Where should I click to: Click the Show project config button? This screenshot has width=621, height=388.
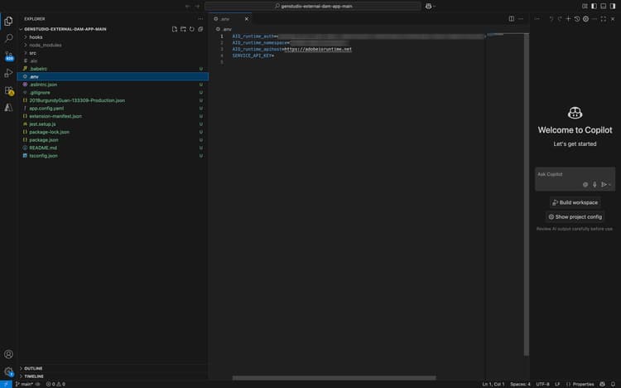click(575, 216)
